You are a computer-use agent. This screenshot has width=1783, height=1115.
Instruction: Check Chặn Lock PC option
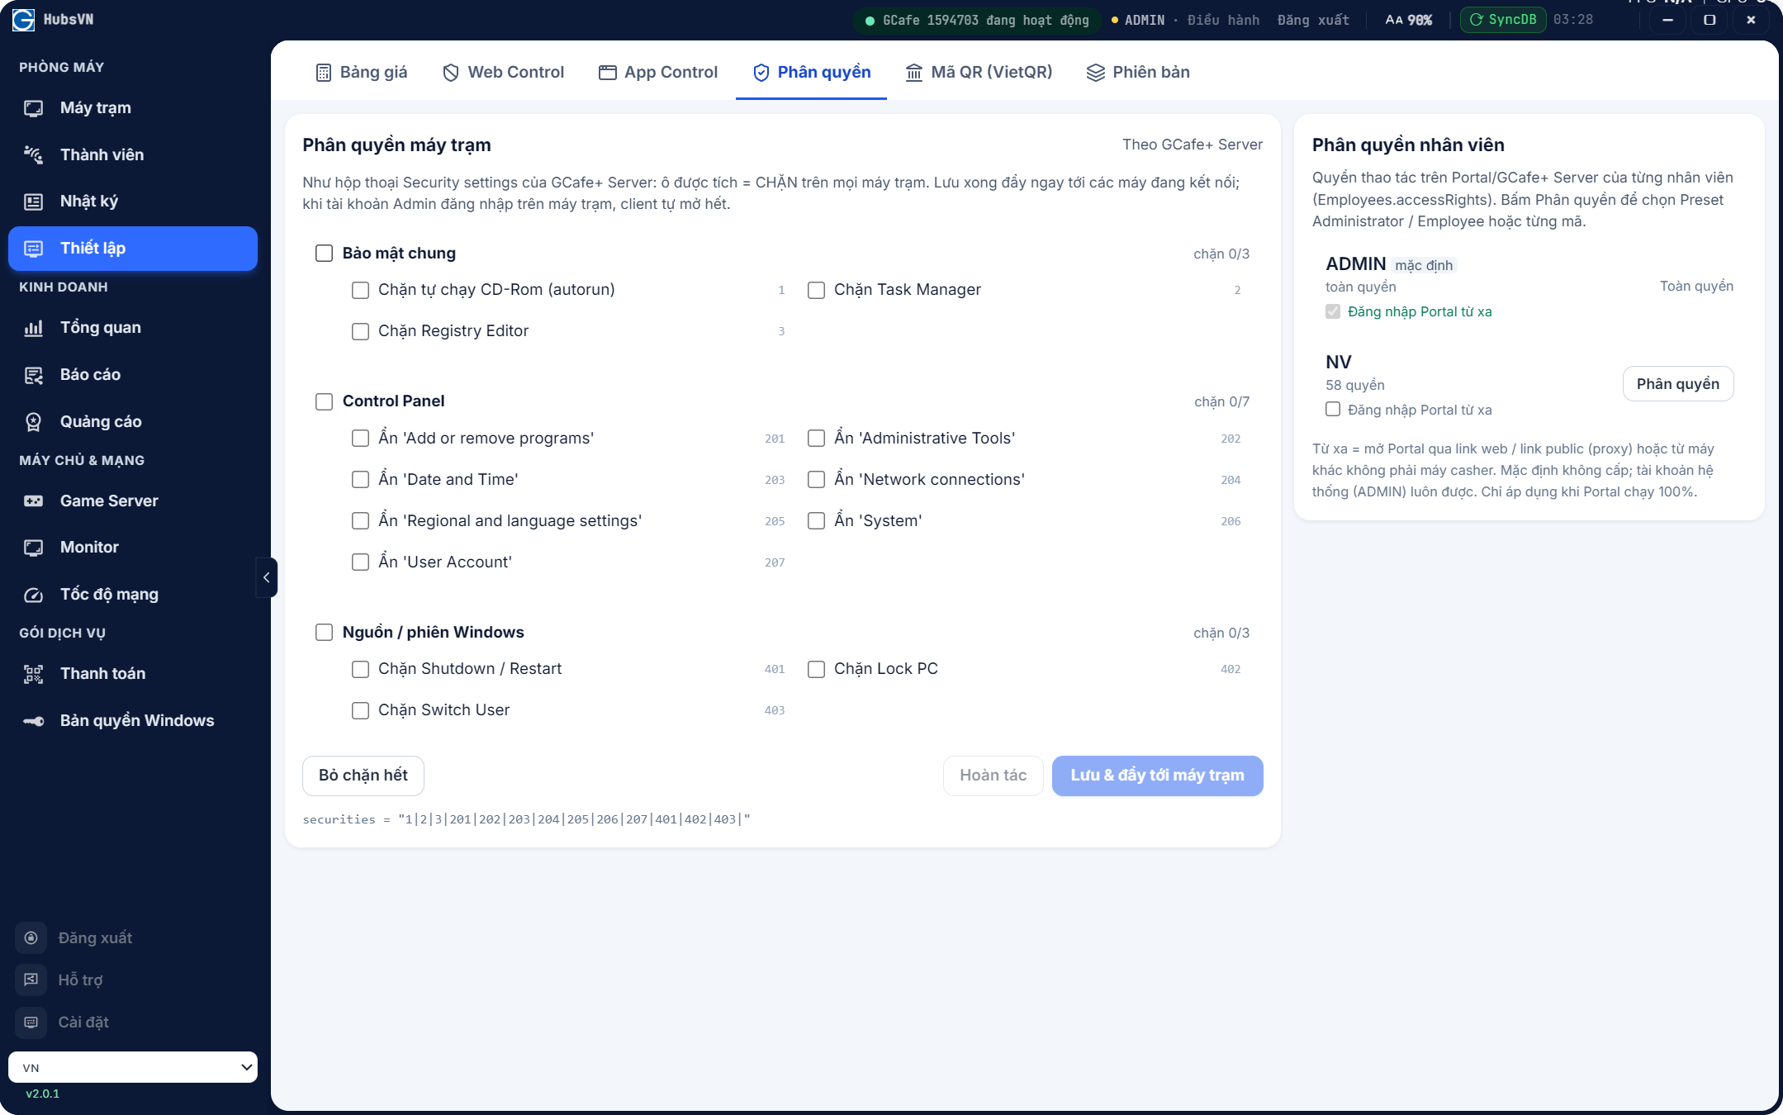pyautogui.click(x=816, y=669)
